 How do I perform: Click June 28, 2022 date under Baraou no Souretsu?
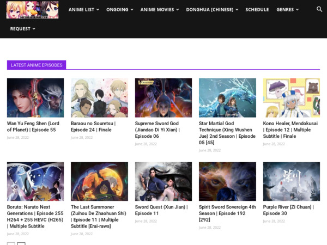coord(82,138)
